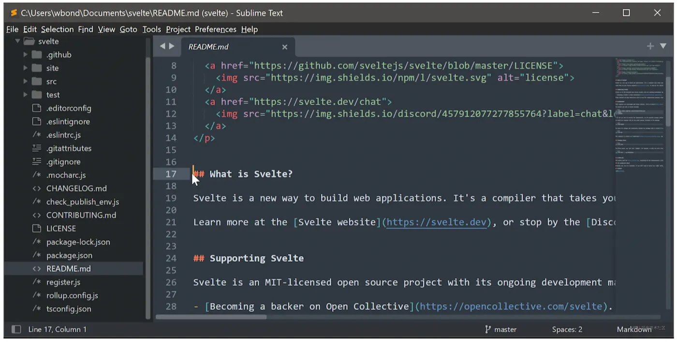This screenshot has width=677, height=342.
Task: Click the .gitattributes file icon
Action: tap(36, 148)
